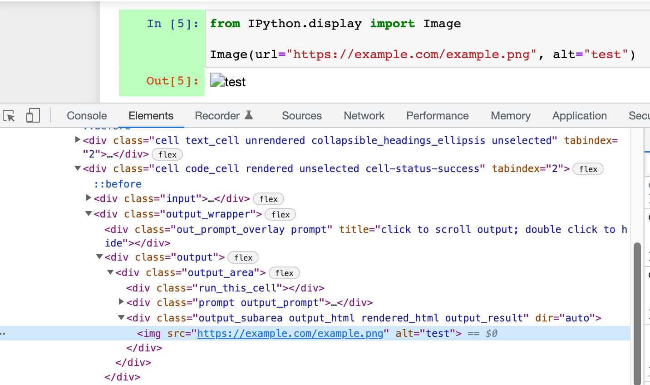Viewport: 650px width, 385px height.
Task: Toggle the flex badge on the input div
Action: pyautogui.click(x=268, y=199)
